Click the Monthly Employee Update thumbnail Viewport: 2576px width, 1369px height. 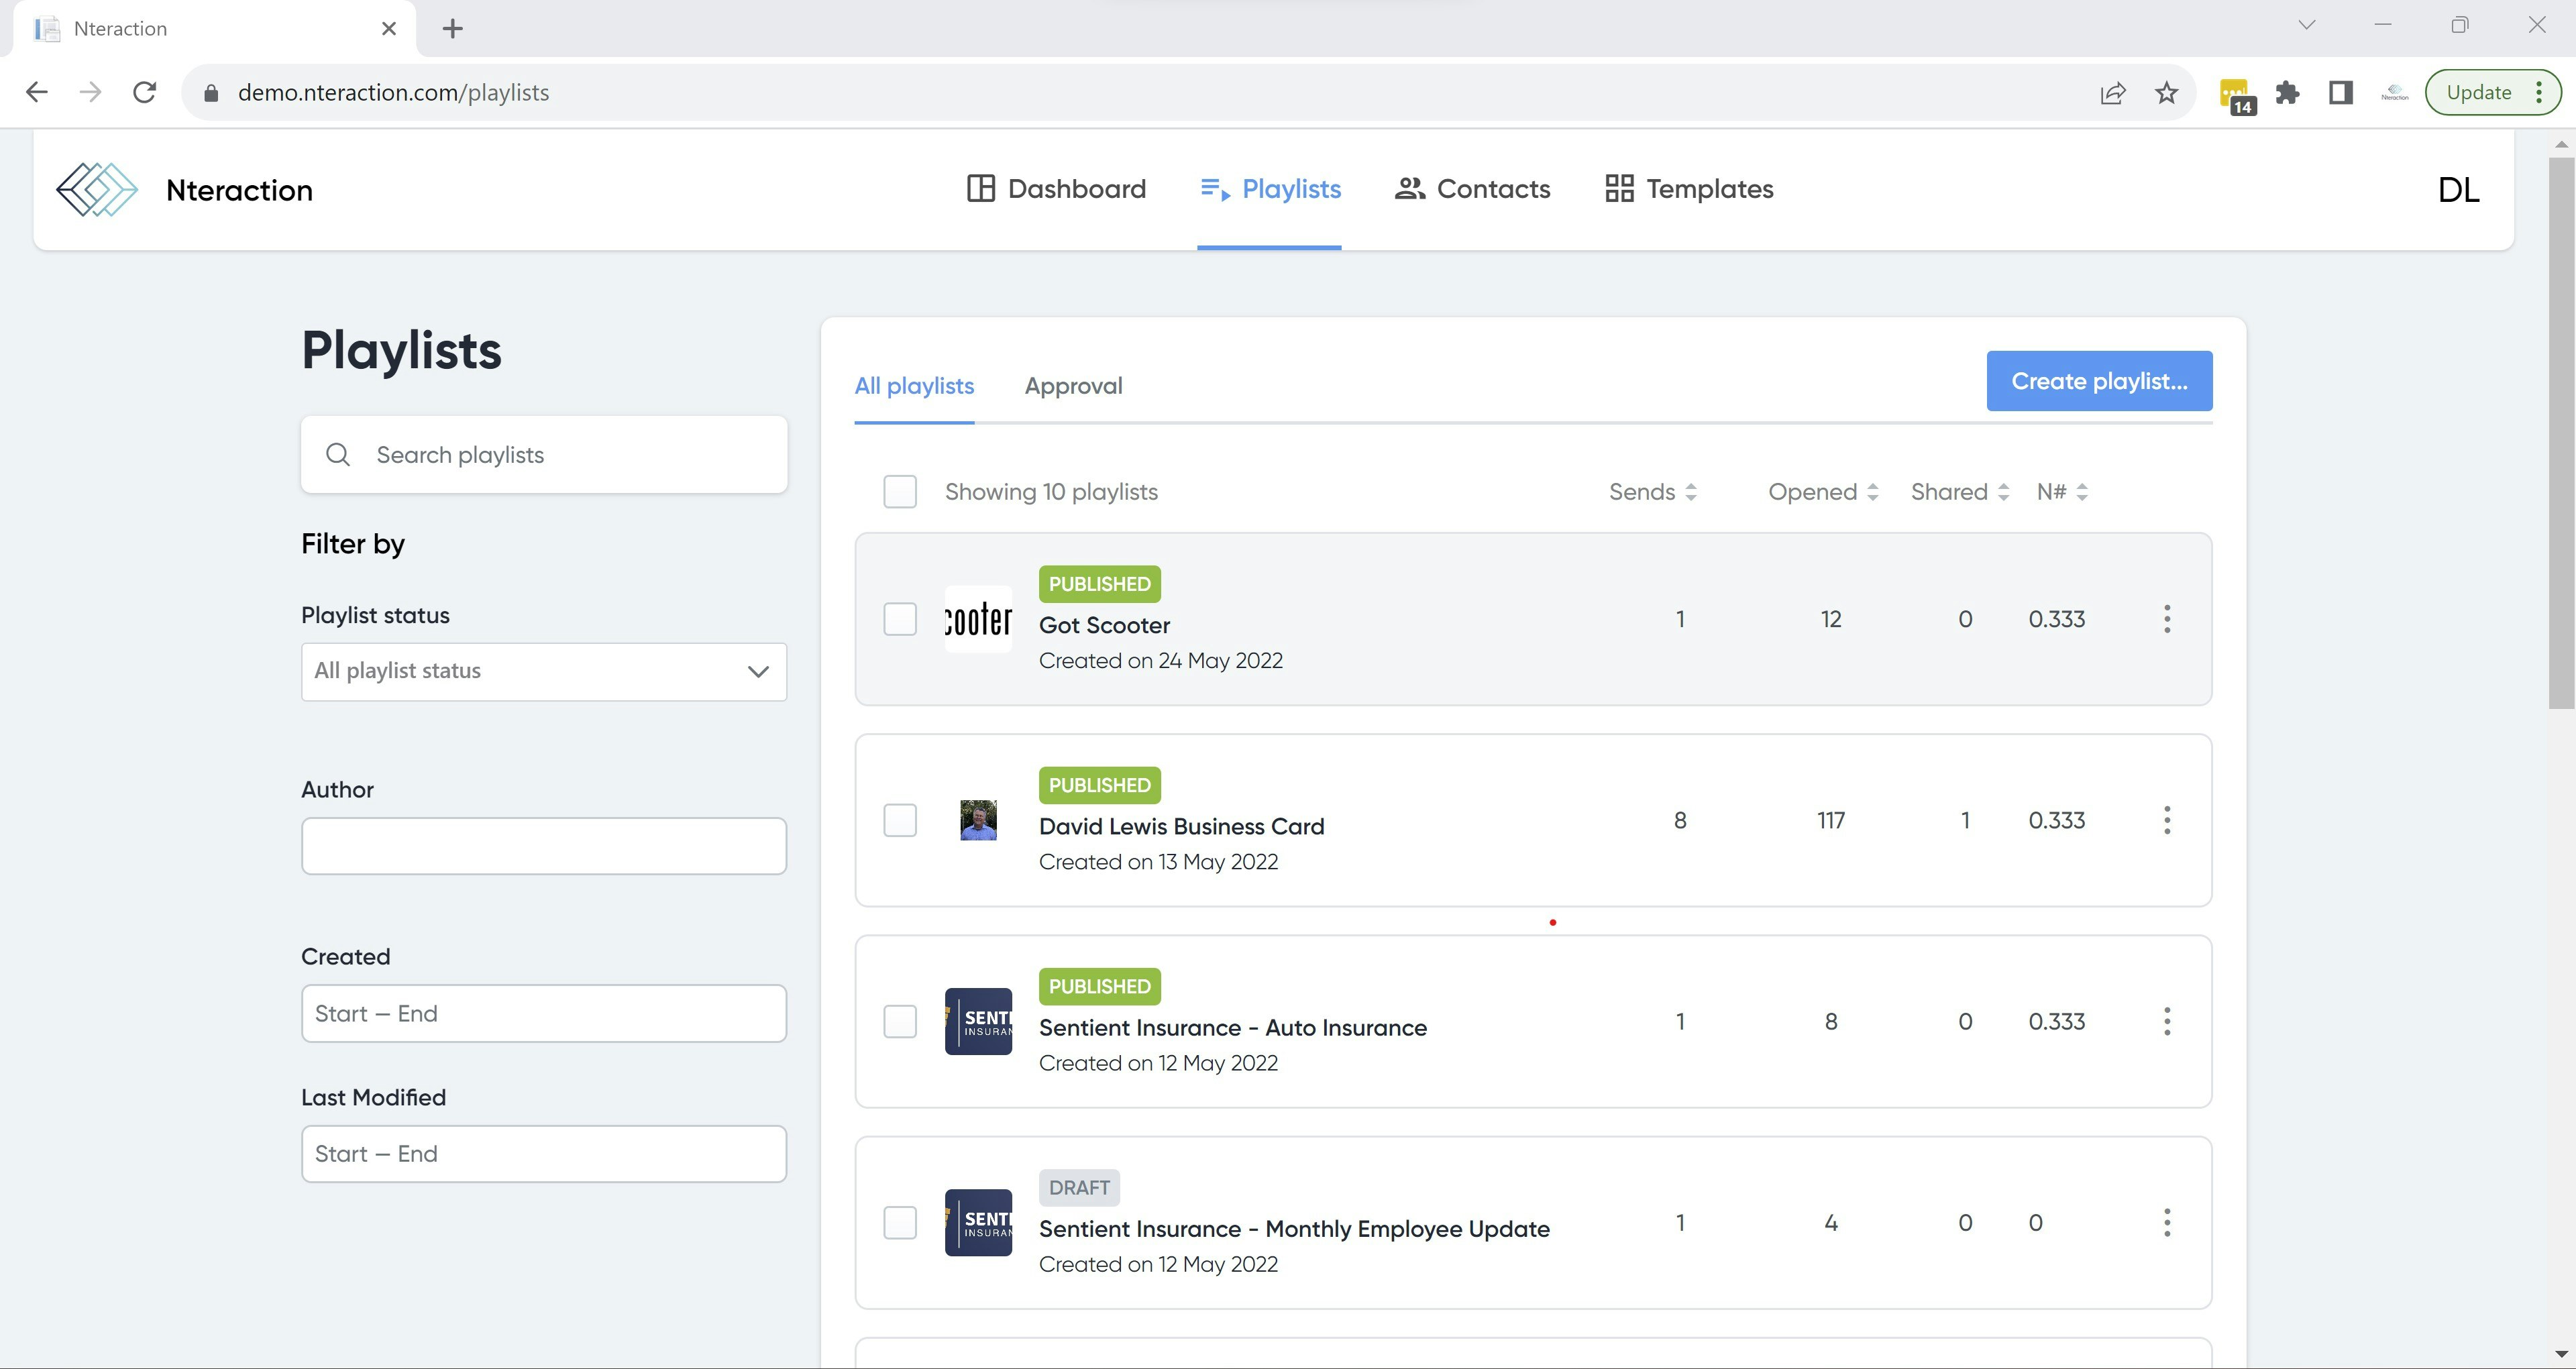tap(978, 1223)
